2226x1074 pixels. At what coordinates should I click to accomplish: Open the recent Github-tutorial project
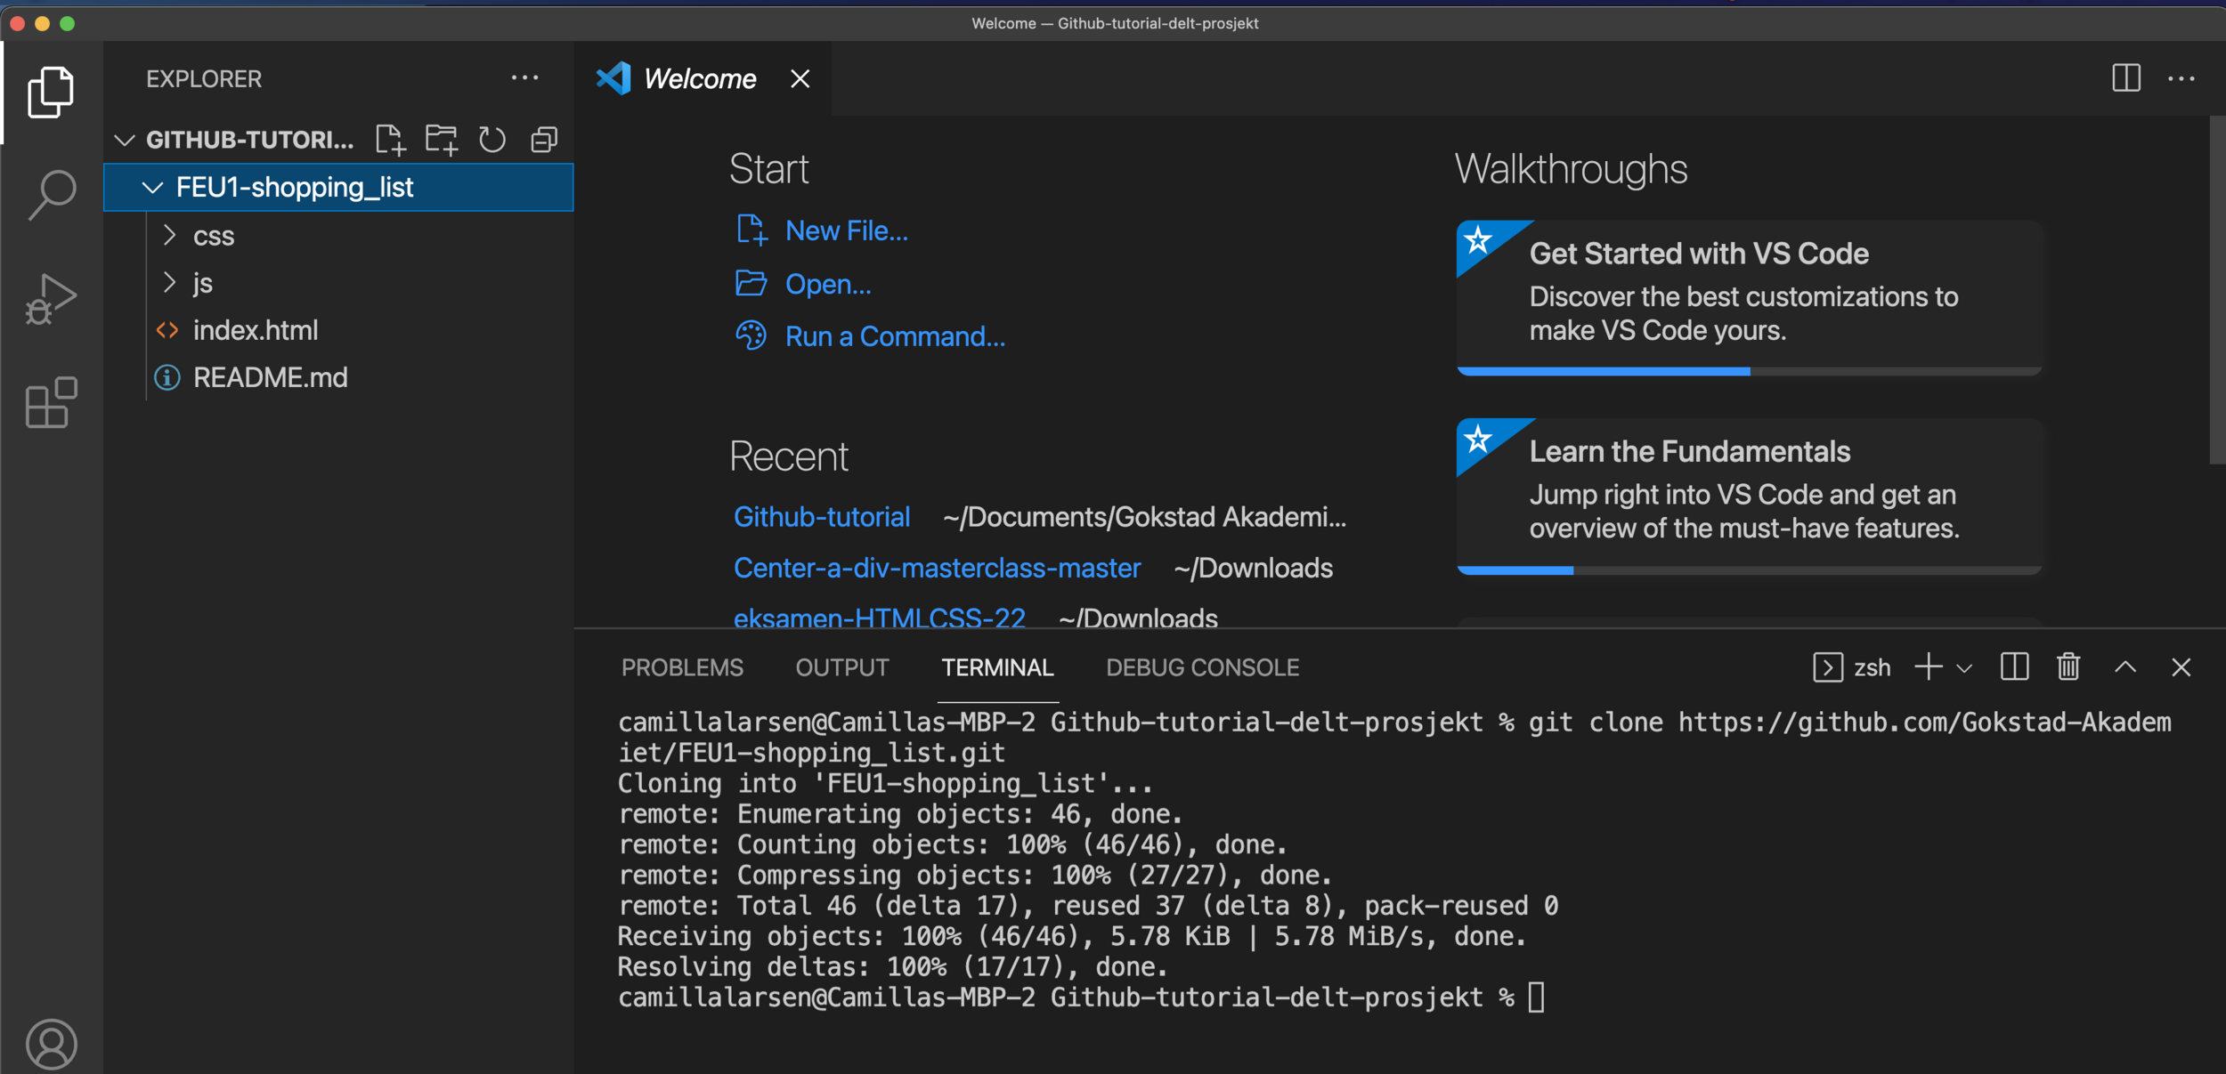(x=821, y=517)
